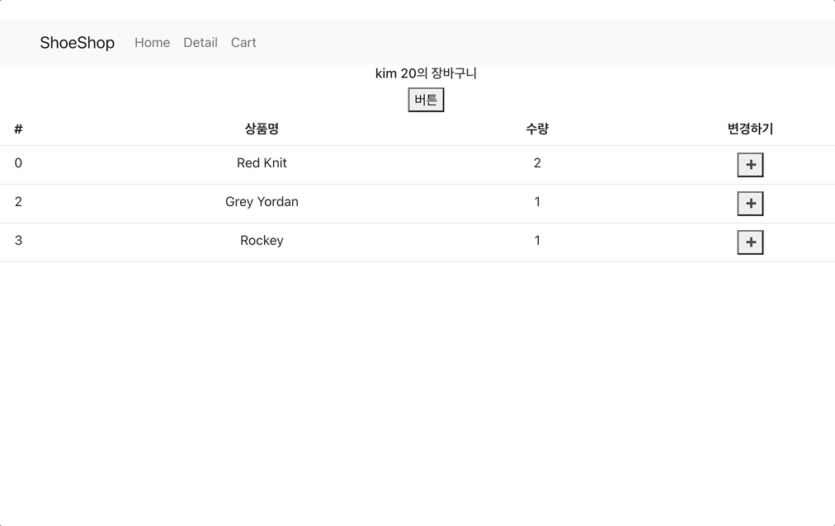Screen dimensions: 835x526
Task: Select the 'kim 20의 장바구니' heading text
Action: (426, 73)
